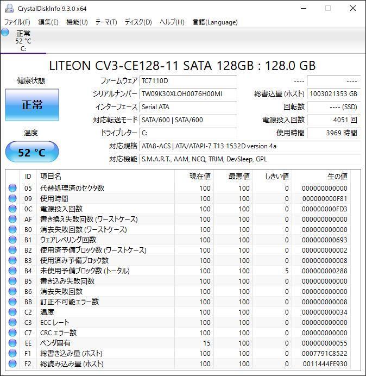Click the 生の値 column header
This screenshot has height=376, width=366.
321,177
